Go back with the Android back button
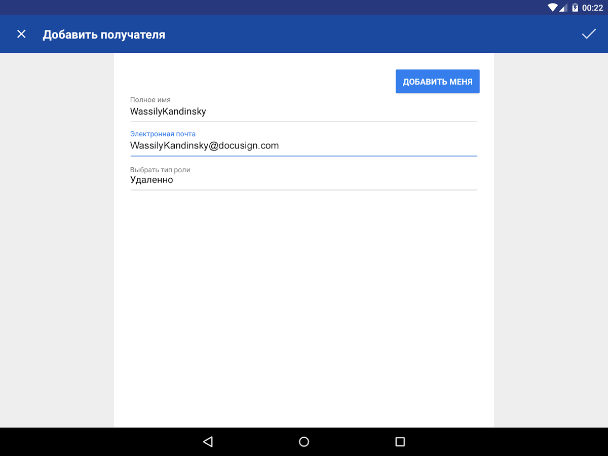Image resolution: width=608 pixels, height=456 pixels. (208, 442)
